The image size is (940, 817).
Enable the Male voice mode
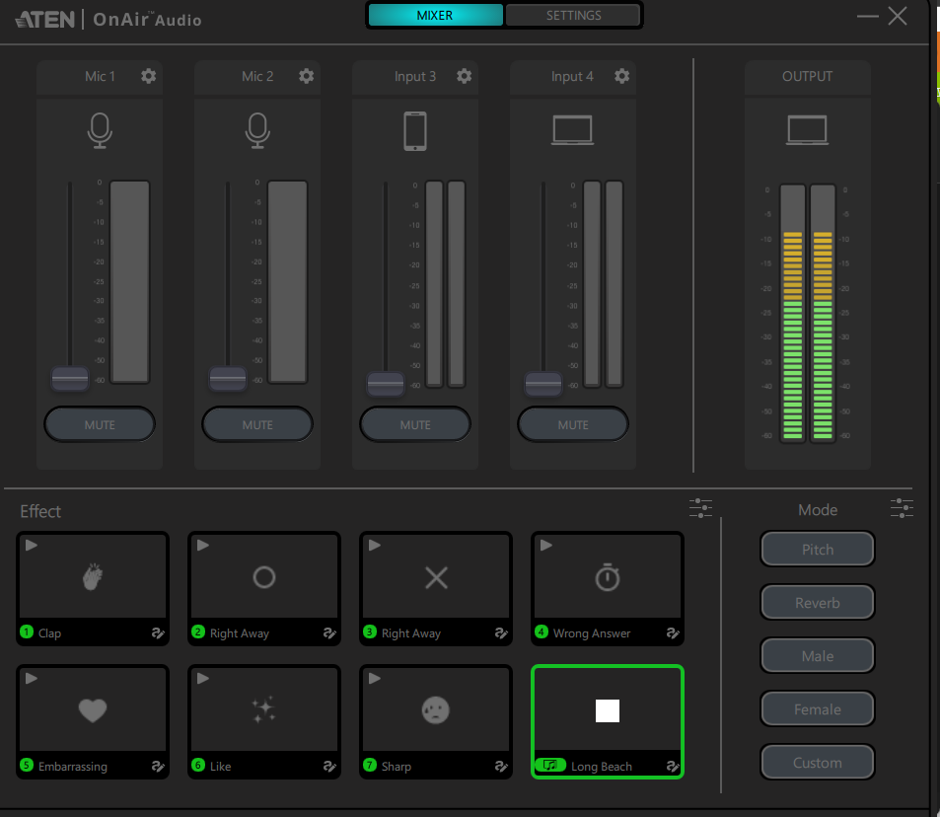[x=817, y=655]
